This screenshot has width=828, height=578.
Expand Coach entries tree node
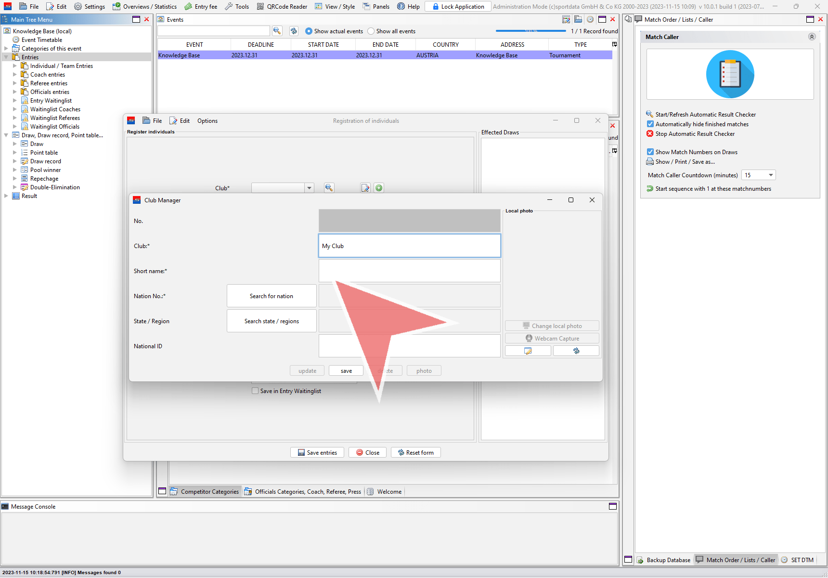tap(14, 75)
